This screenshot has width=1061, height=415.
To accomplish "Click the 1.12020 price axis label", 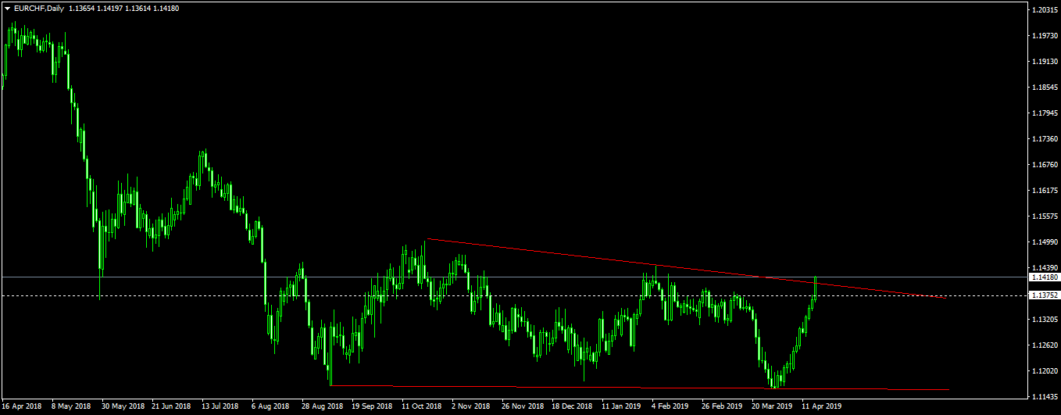I will [x=1044, y=371].
